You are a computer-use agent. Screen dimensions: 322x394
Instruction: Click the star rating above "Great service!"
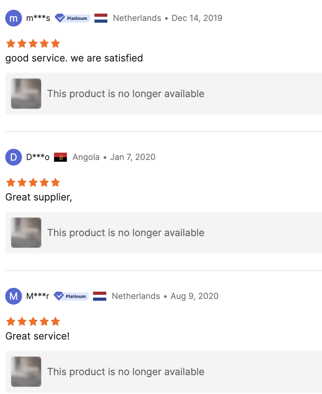point(33,322)
